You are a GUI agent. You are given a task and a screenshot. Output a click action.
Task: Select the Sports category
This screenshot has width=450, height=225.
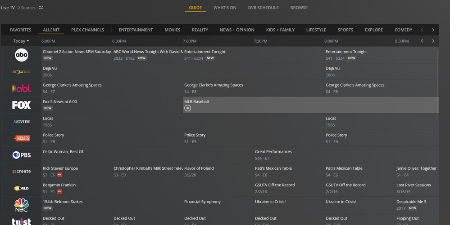[345, 30]
